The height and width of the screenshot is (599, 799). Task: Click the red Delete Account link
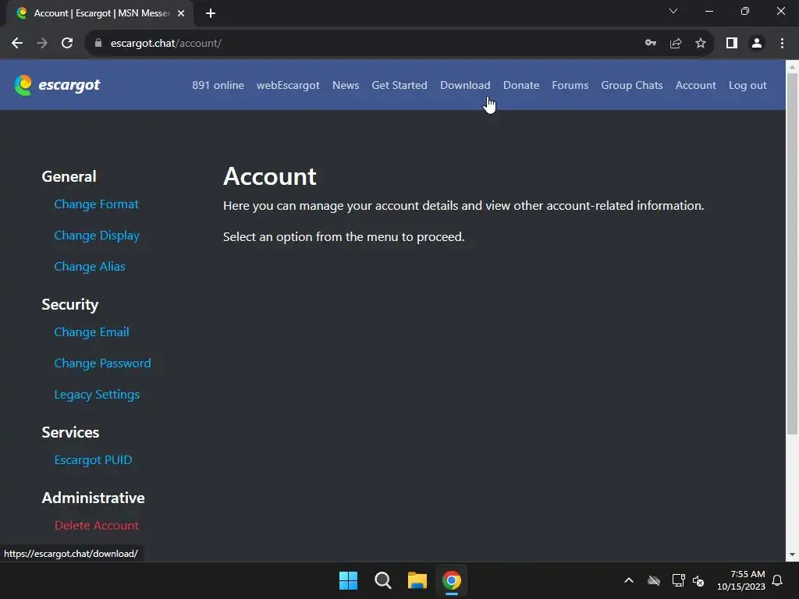[x=96, y=525]
